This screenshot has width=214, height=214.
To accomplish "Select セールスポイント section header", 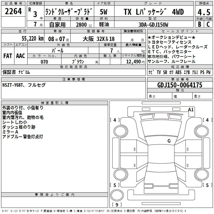I will 180,31.
